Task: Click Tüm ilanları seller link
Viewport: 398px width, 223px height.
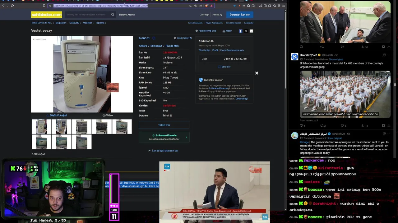Action: [204, 50]
